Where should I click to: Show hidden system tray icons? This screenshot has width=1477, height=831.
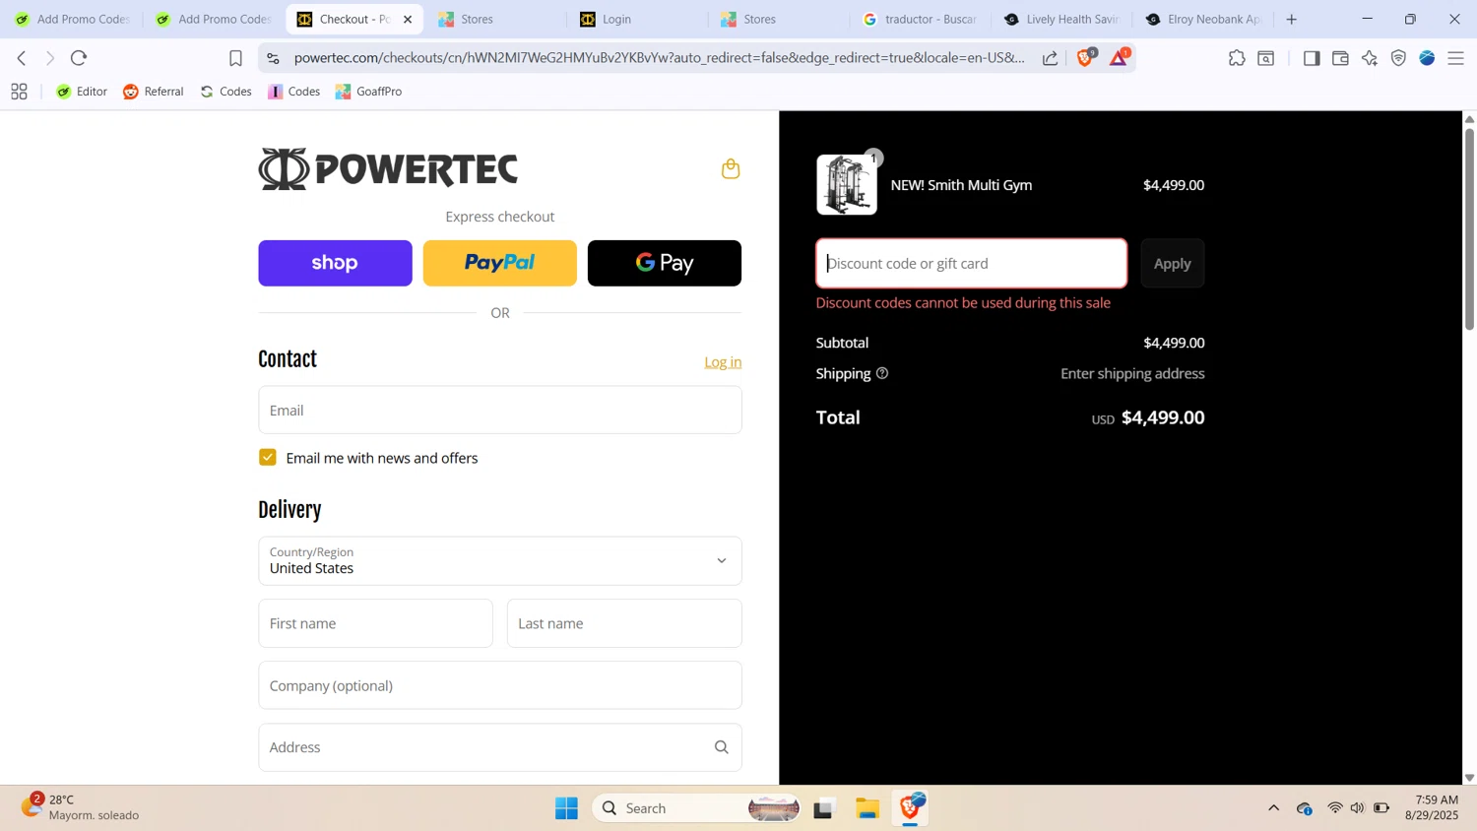click(1273, 808)
